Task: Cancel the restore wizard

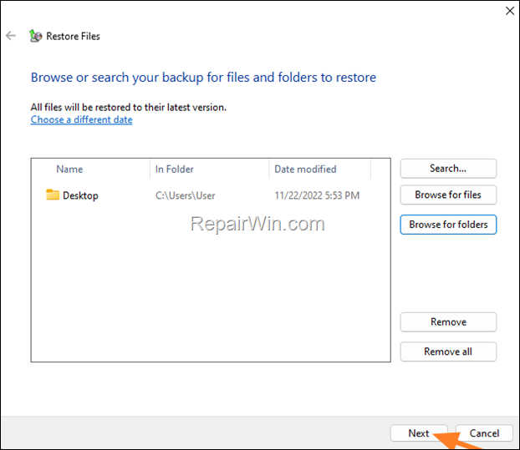Action: click(484, 433)
